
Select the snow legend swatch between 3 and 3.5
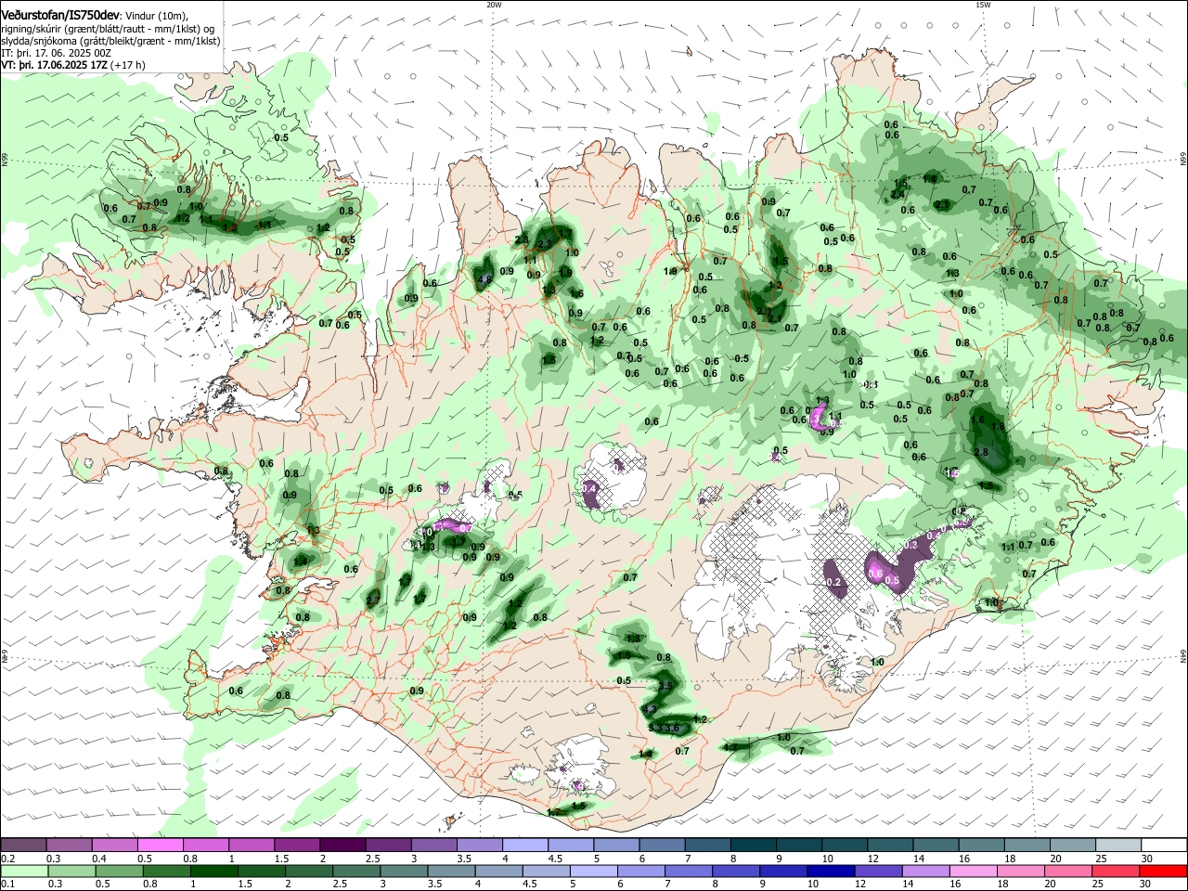tap(433, 845)
